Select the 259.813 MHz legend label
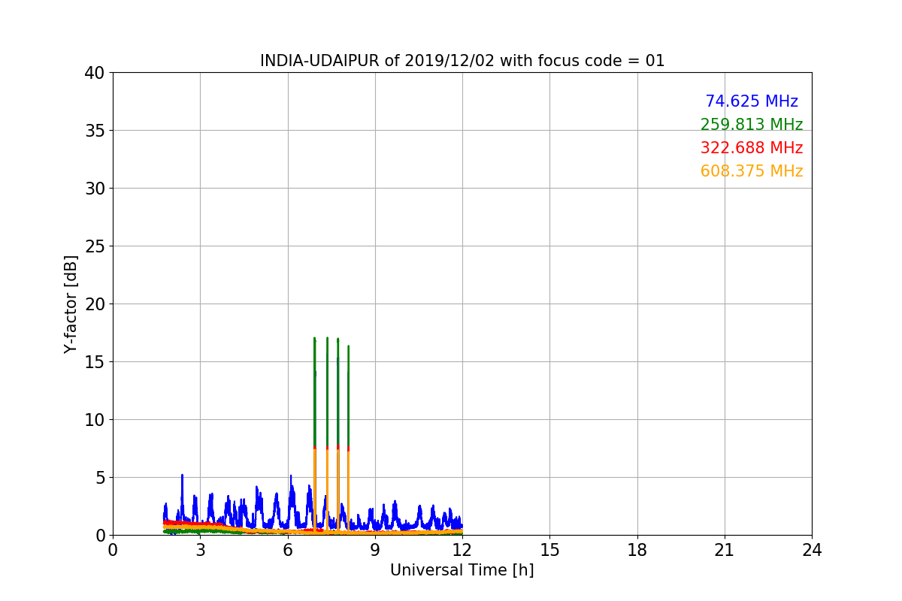 (x=752, y=125)
